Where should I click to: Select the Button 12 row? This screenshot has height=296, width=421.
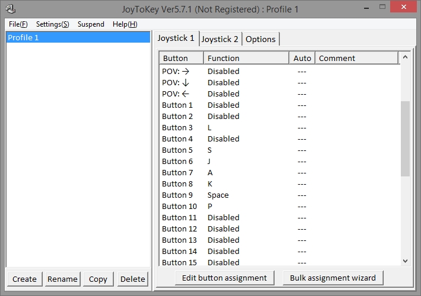(x=279, y=229)
